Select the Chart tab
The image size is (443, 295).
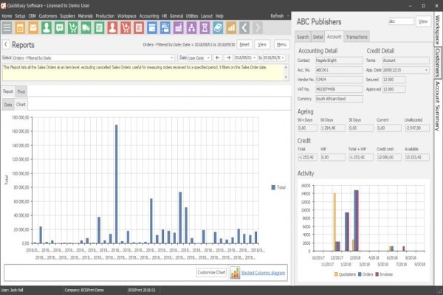pos(21,105)
